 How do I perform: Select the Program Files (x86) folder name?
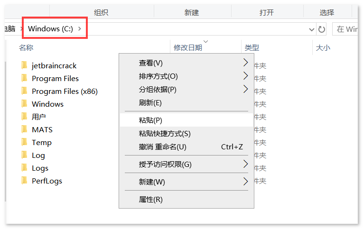pos(65,92)
